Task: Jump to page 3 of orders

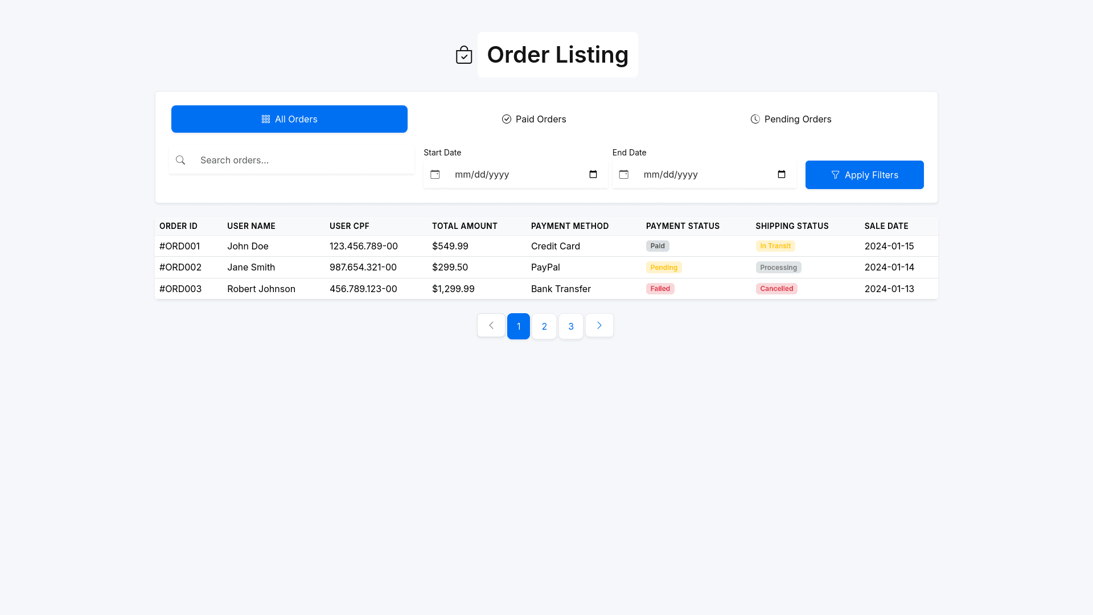Action: [570, 326]
